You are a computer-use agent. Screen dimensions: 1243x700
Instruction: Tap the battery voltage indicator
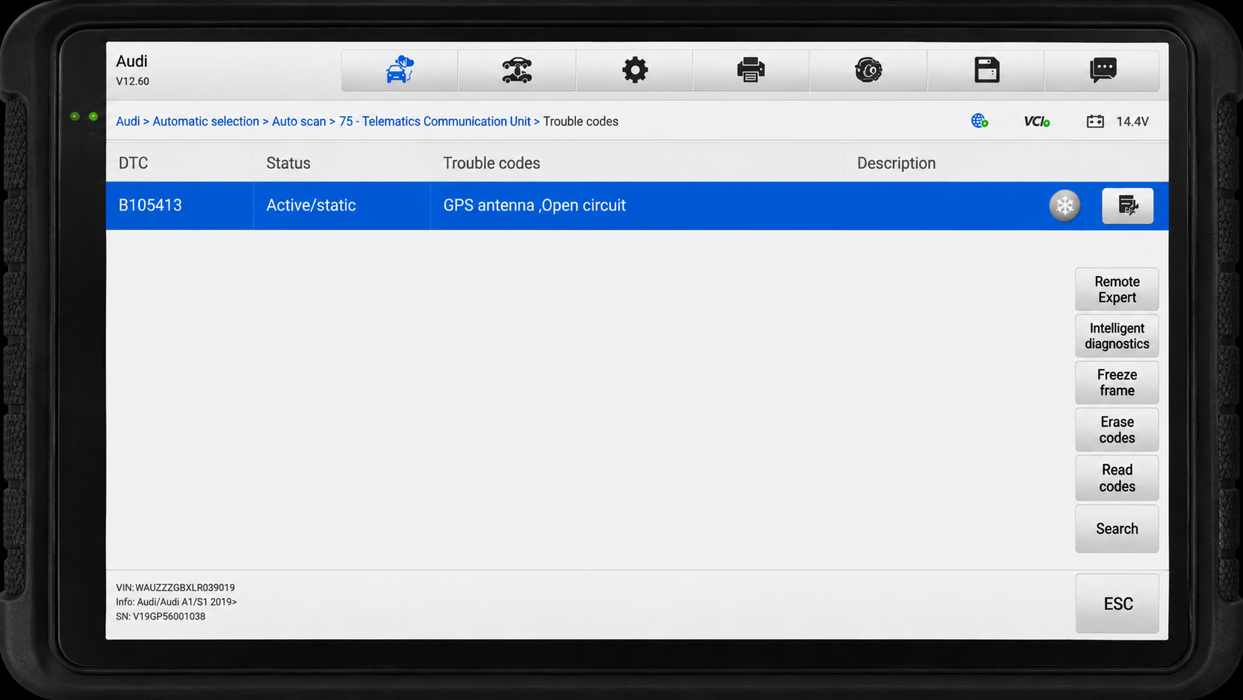1117,121
